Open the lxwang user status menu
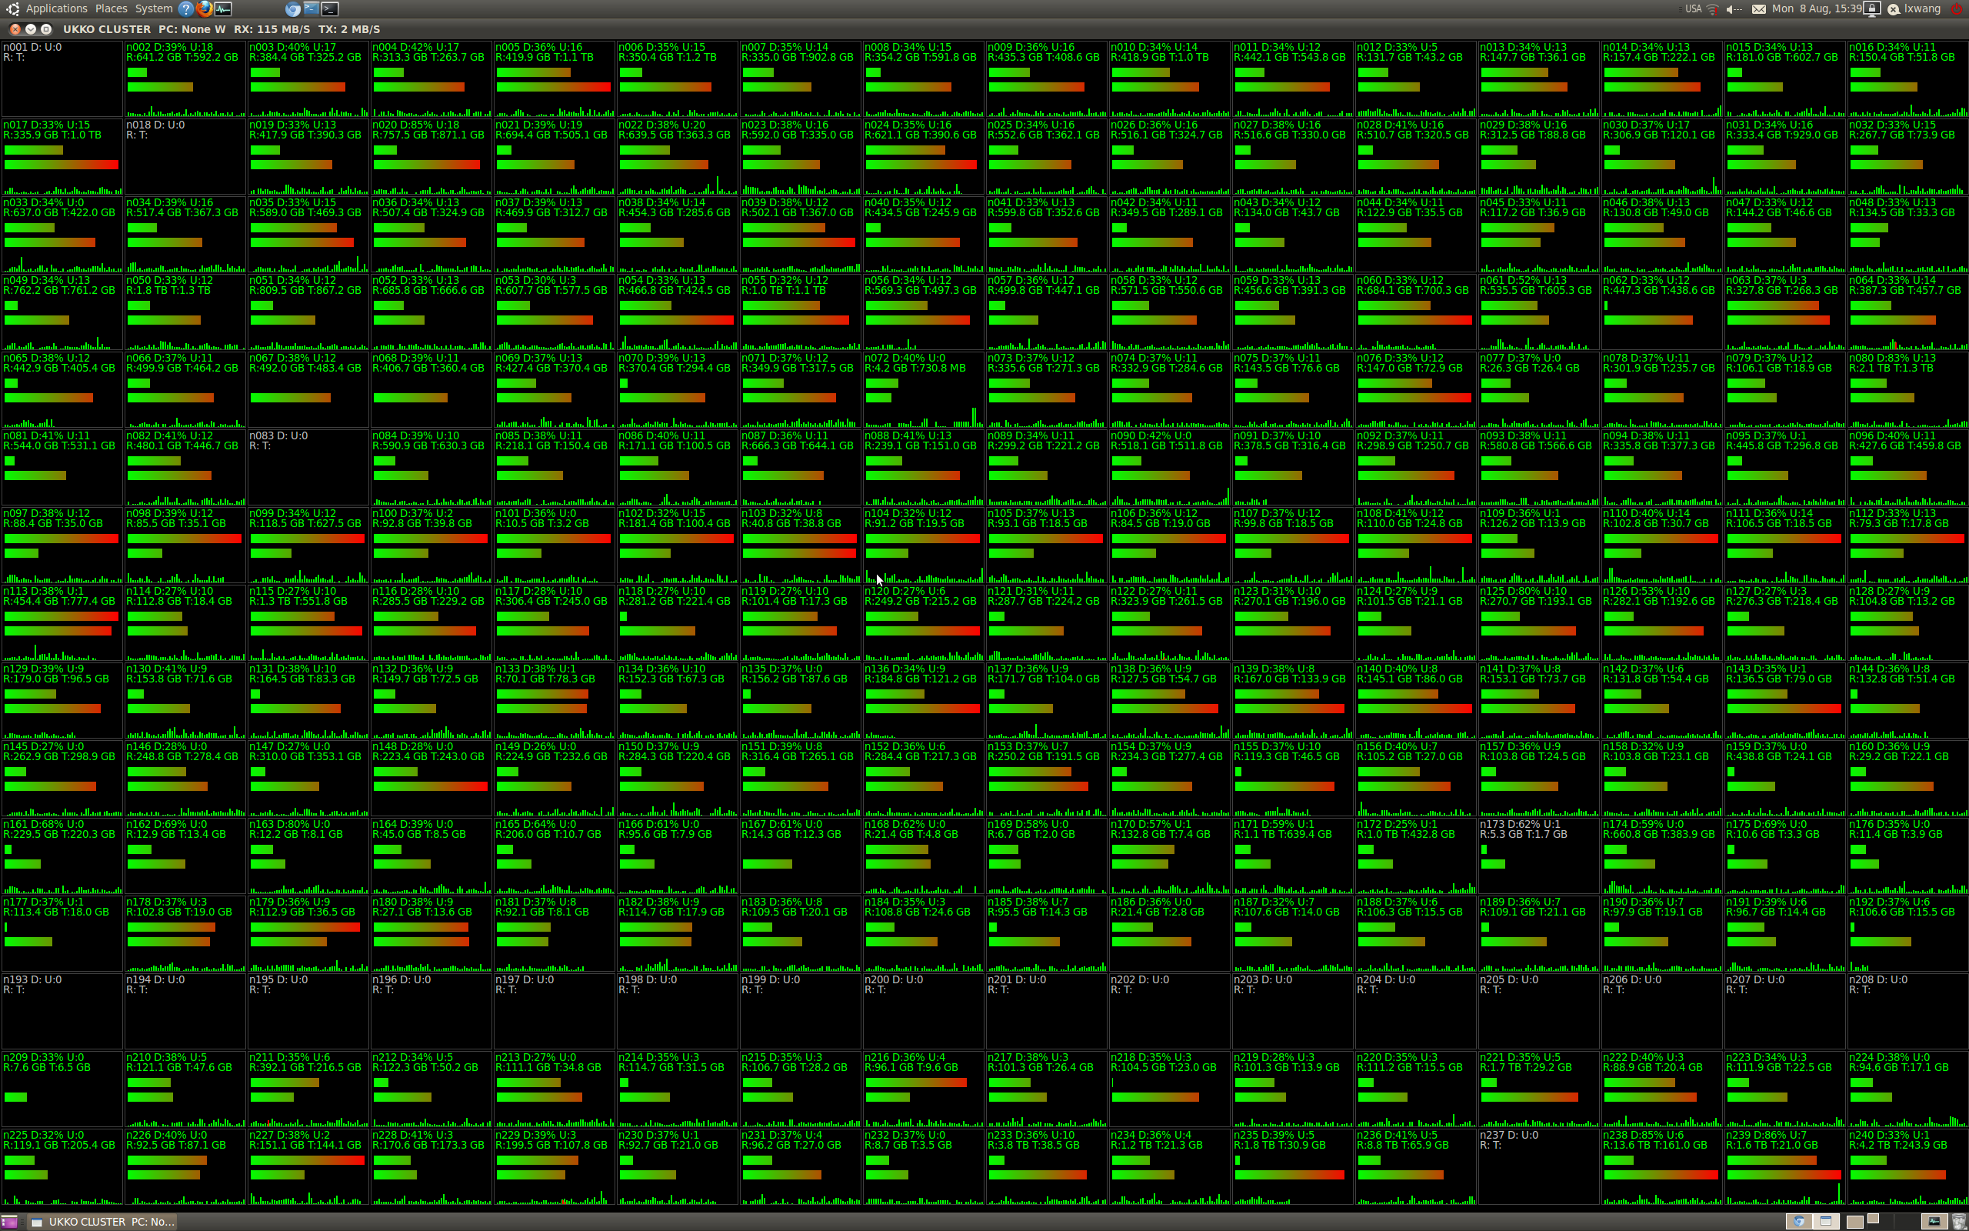 coord(1914,9)
